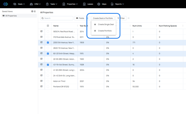Click the Properties building icon
The width and height of the screenshot is (186, 114).
(64, 4)
